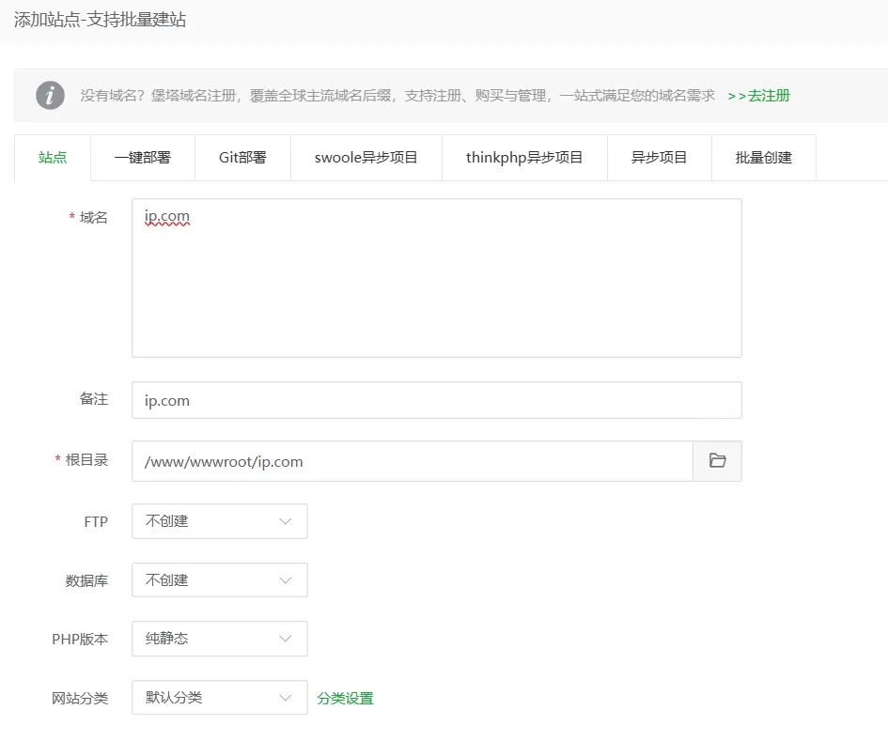
Task: Switch to the 批量创建 tab
Action: [763, 158]
